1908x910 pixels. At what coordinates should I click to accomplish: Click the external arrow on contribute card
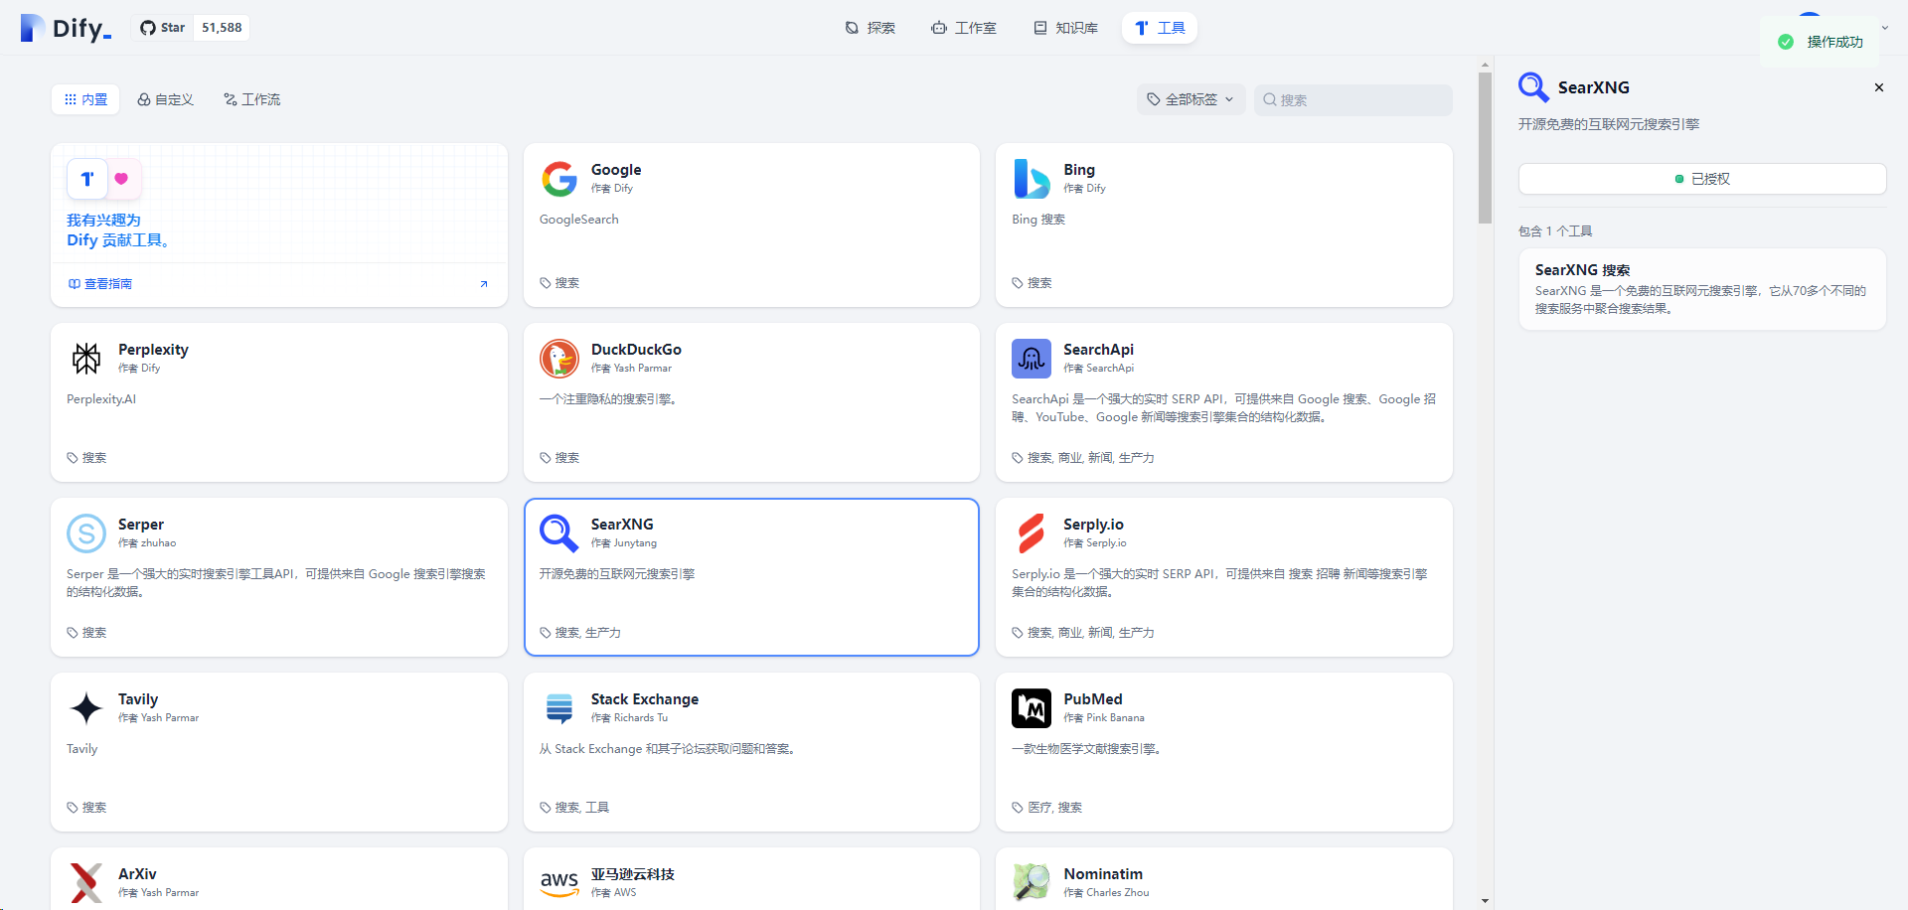[484, 284]
